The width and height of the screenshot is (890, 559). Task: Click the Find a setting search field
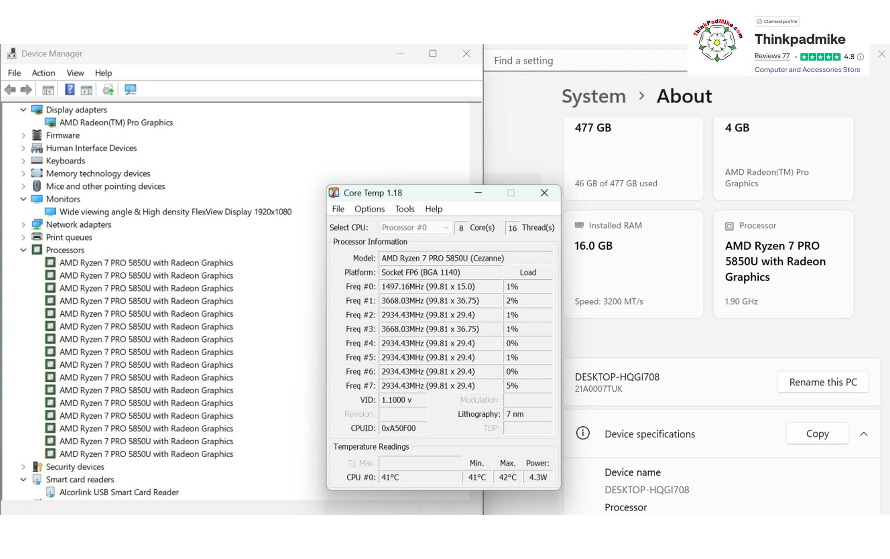[585, 61]
